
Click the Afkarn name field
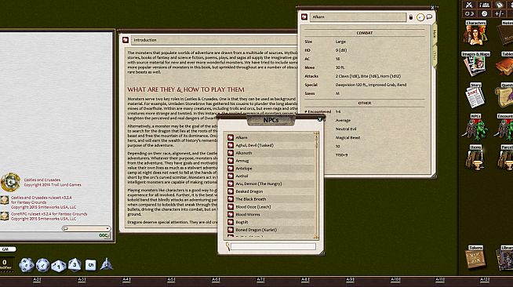click(x=358, y=16)
